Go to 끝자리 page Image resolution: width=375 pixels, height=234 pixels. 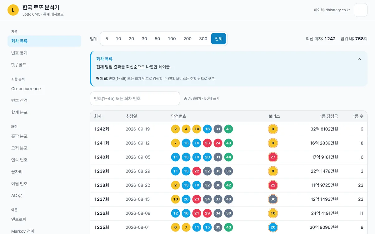click(44, 172)
